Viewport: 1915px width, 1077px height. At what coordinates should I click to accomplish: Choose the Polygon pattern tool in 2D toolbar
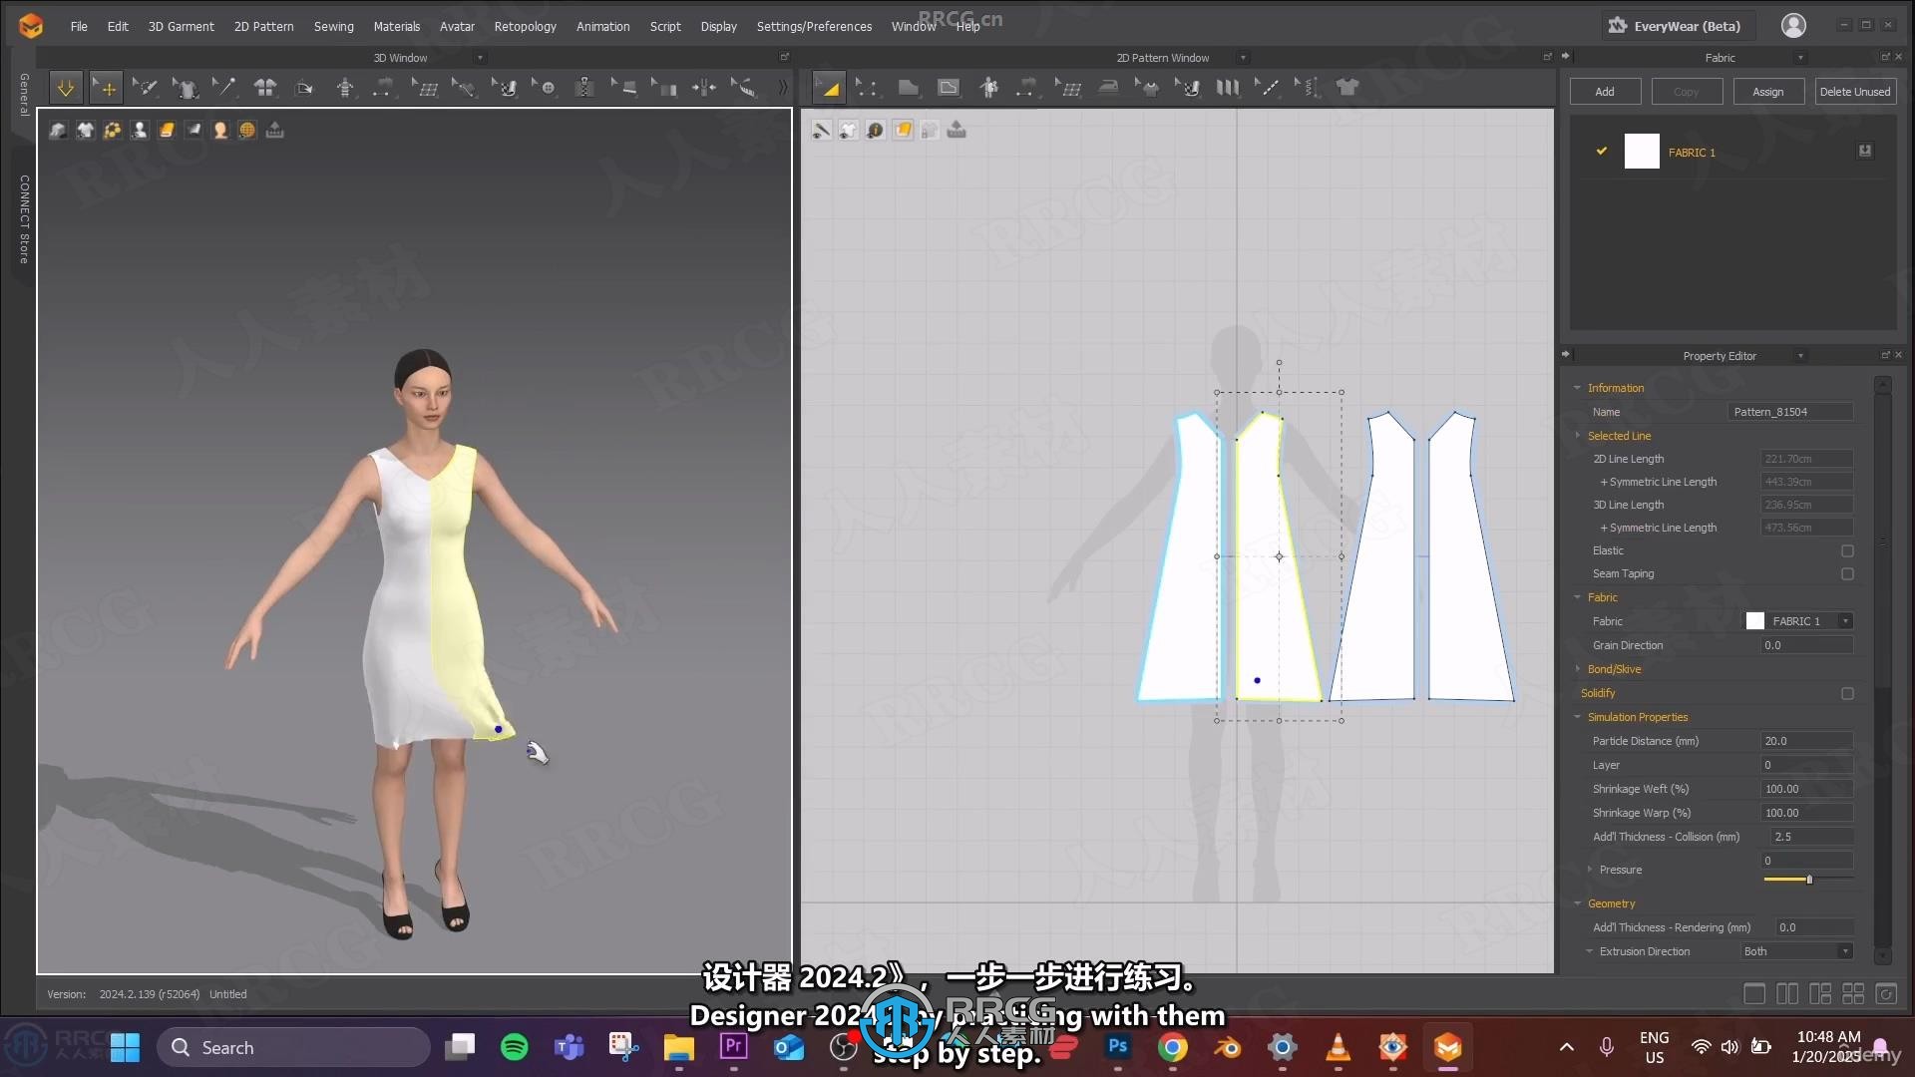[x=908, y=88]
